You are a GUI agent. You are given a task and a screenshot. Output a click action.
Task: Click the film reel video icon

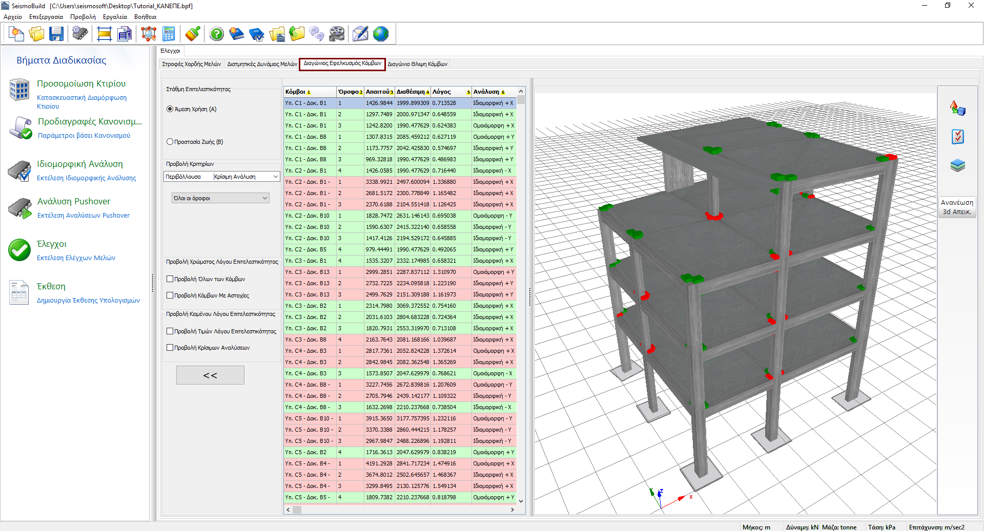click(x=337, y=34)
